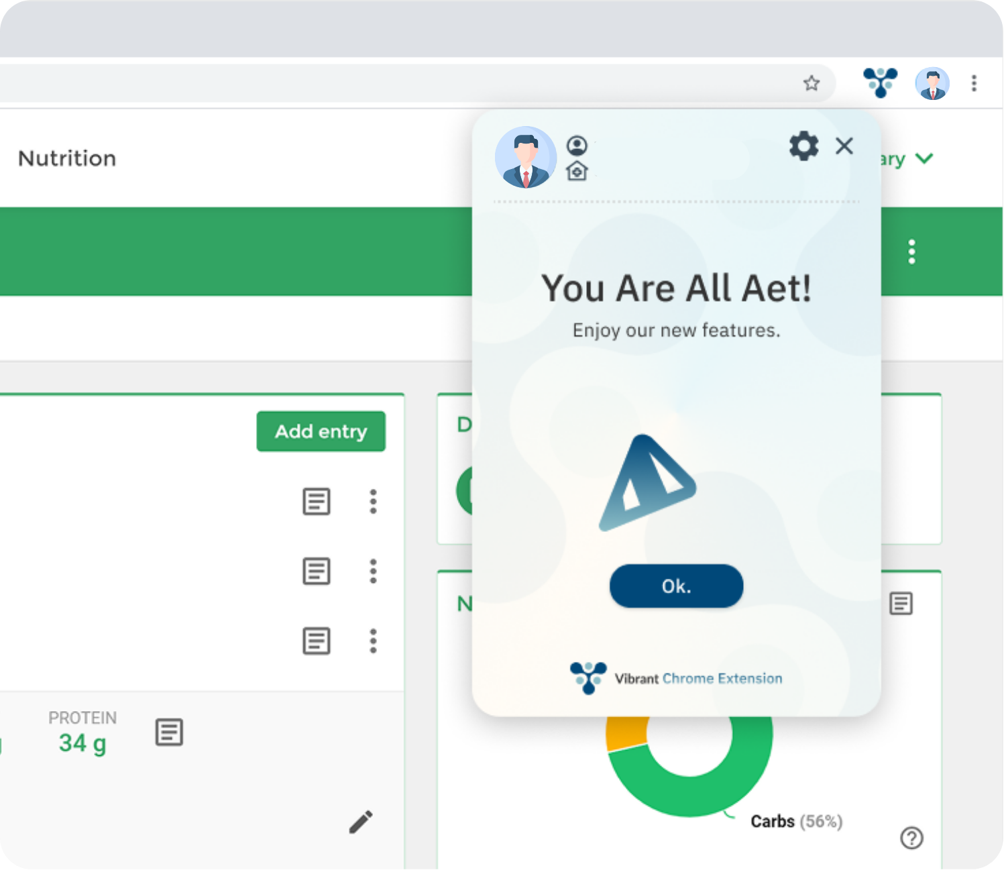Screen dimensions: 1004x870
Task: Click the Add entry button
Action: point(321,431)
